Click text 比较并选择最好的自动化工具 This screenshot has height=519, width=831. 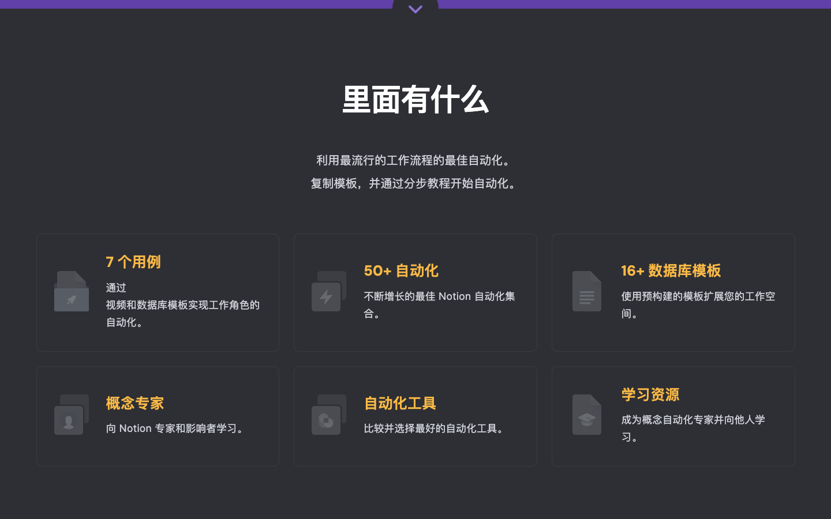pos(436,428)
